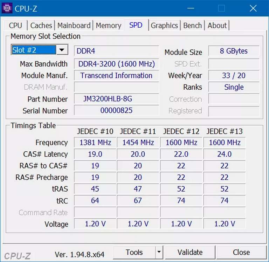Expand the Slot #2 dropdown arrow
269x262 pixels.
62,50
